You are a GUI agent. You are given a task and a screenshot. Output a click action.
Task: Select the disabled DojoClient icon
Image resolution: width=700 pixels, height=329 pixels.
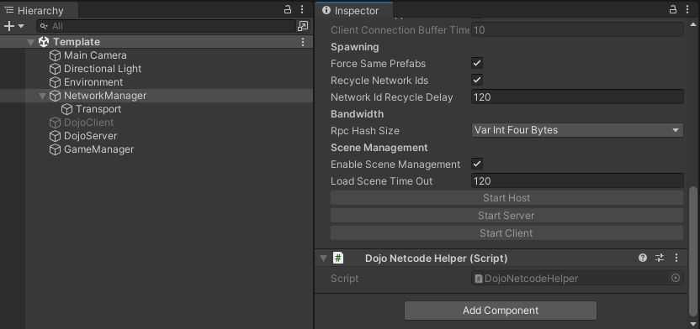(55, 123)
